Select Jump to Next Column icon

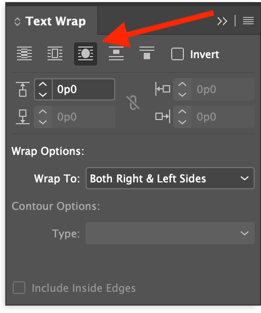(x=147, y=53)
